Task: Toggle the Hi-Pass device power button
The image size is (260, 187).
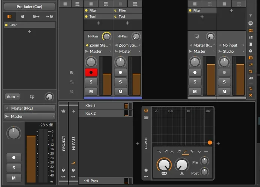Action: pyautogui.click(x=146, y=111)
